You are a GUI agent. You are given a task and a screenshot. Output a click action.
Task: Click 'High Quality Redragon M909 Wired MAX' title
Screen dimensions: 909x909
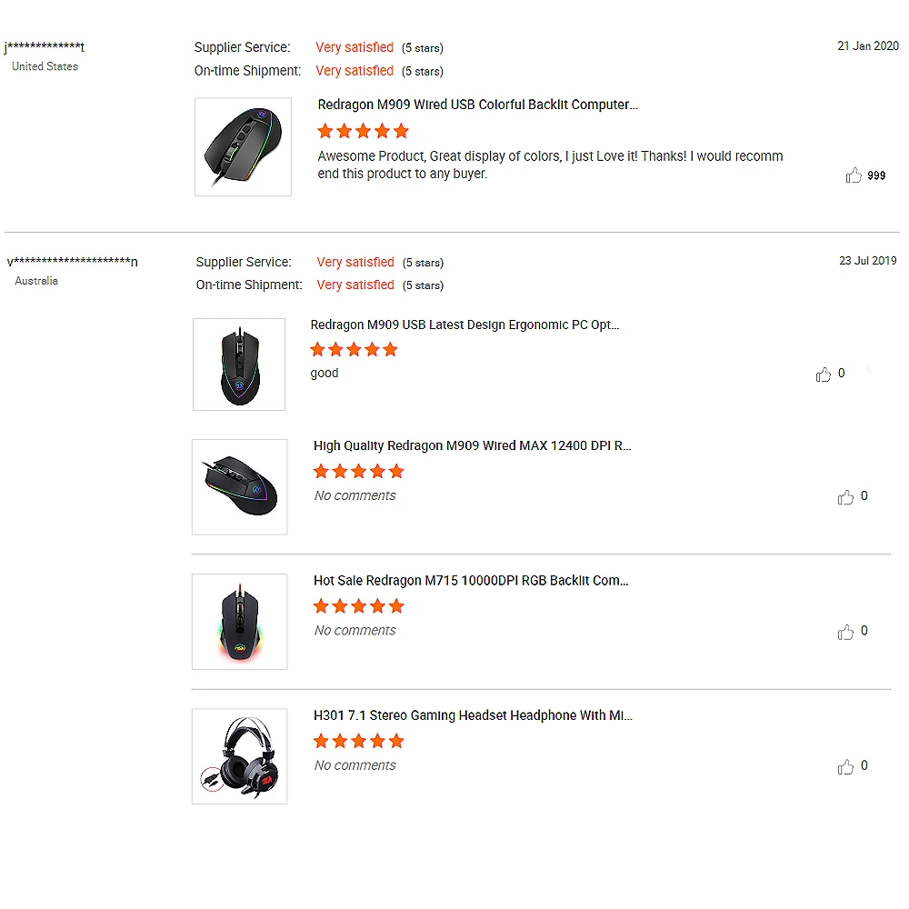point(472,445)
